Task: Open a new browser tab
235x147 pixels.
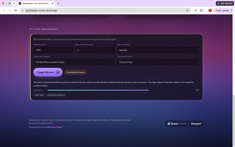Action: coord(58,3)
